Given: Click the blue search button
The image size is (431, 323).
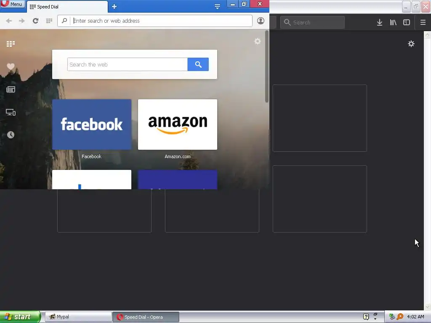Looking at the screenshot, I should tap(198, 64).
